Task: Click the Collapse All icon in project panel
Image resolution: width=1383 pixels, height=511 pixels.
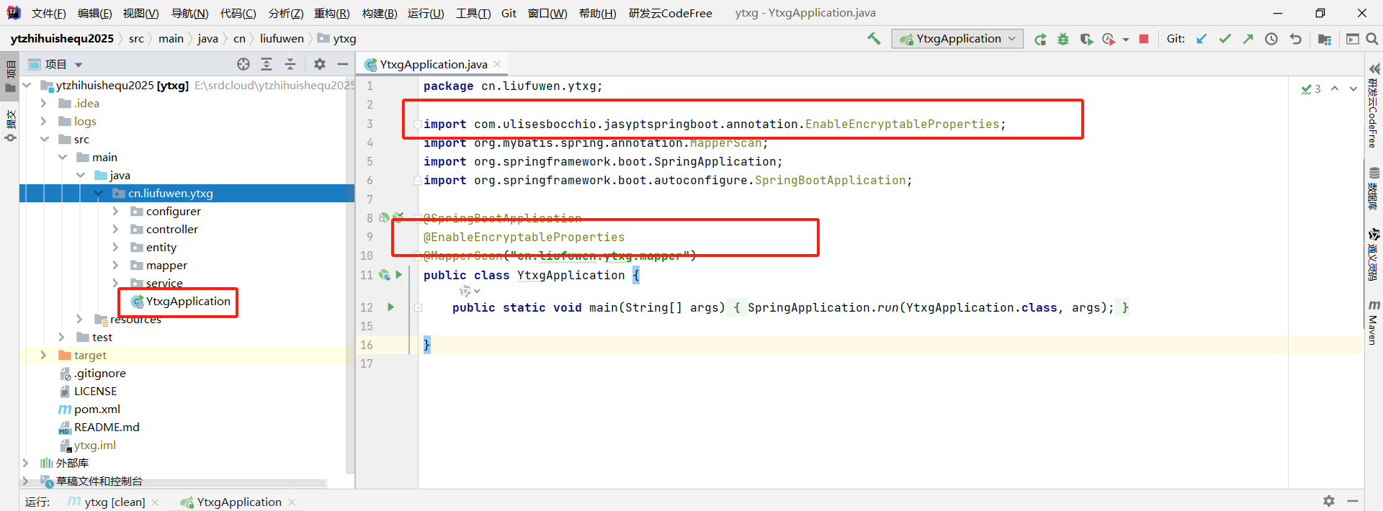Action: (x=290, y=64)
